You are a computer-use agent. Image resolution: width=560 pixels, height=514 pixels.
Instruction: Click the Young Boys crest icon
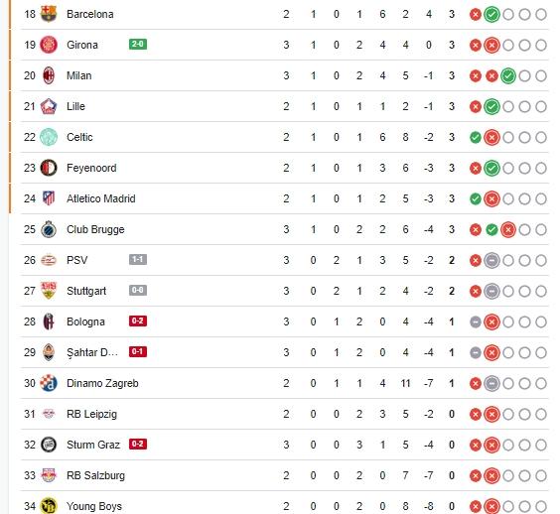[x=49, y=506]
